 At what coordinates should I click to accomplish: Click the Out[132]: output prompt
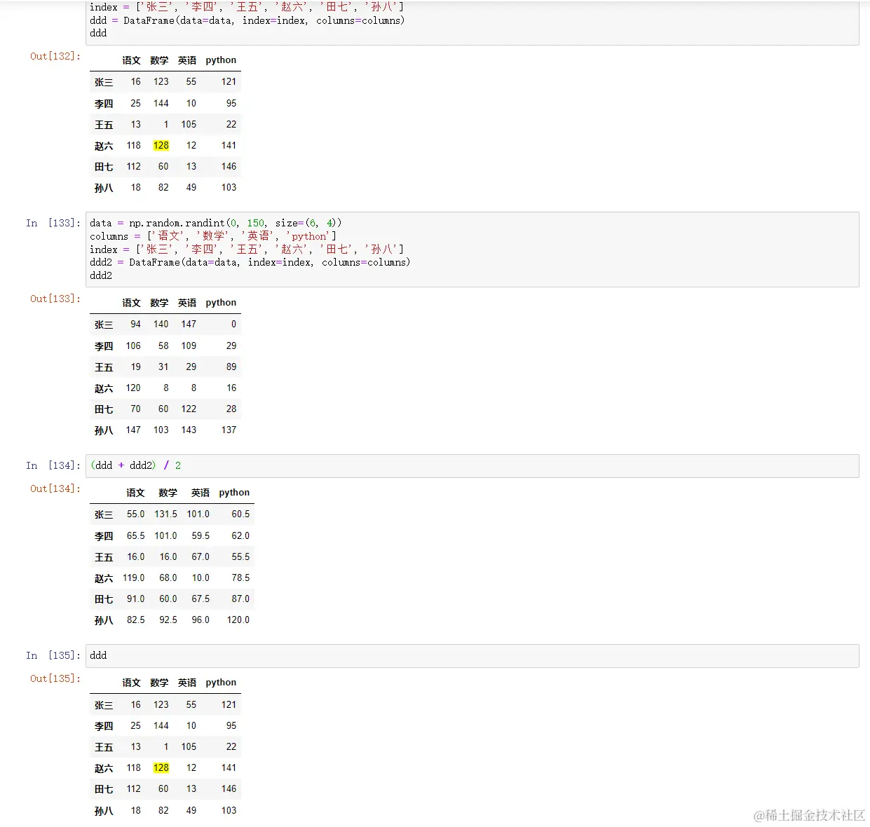click(55, 56)
